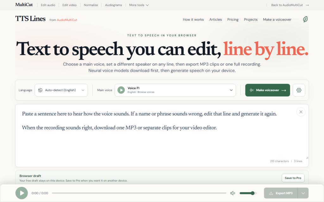Click the green Make voiceover button
The image size is (324, 202).
[x=268, y=90]
